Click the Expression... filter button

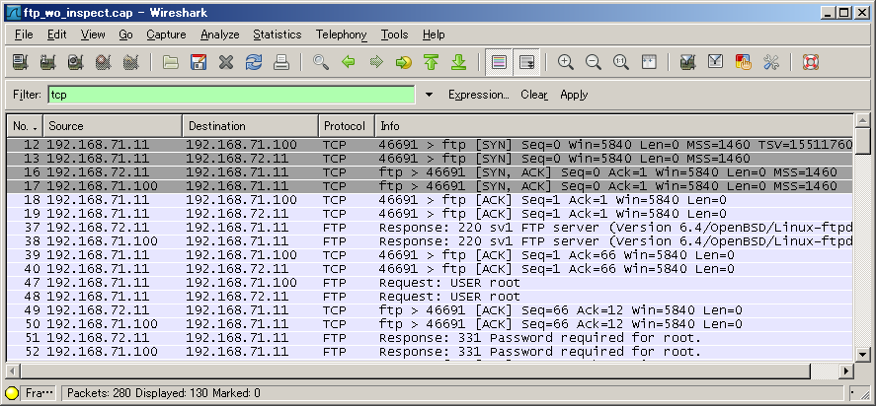(479, 95)
